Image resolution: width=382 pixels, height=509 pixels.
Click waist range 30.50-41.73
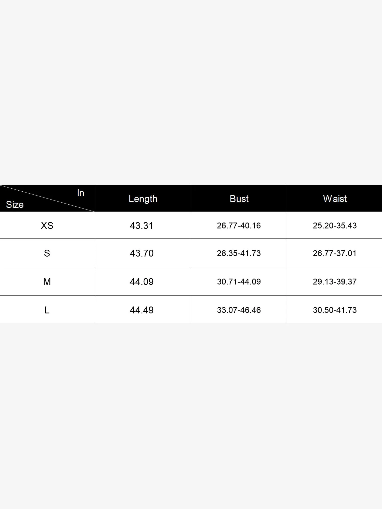point(335,310)
